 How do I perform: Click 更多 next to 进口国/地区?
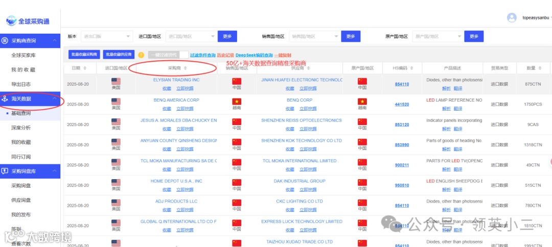click(x=227, y=36)
